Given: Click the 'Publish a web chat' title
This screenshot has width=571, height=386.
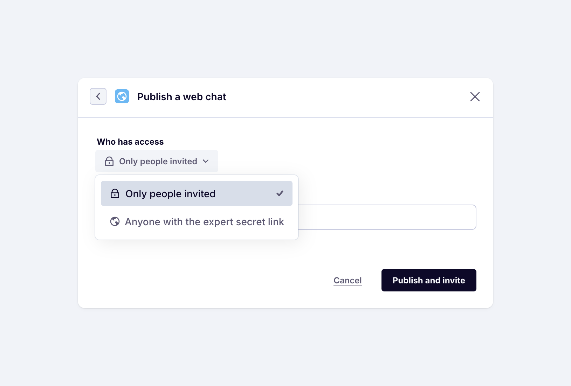Looking at the screenshot, I should 181,97.
